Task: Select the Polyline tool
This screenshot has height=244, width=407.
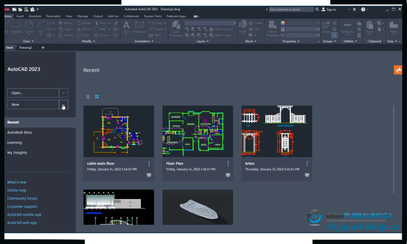Action: coord(16,27)
